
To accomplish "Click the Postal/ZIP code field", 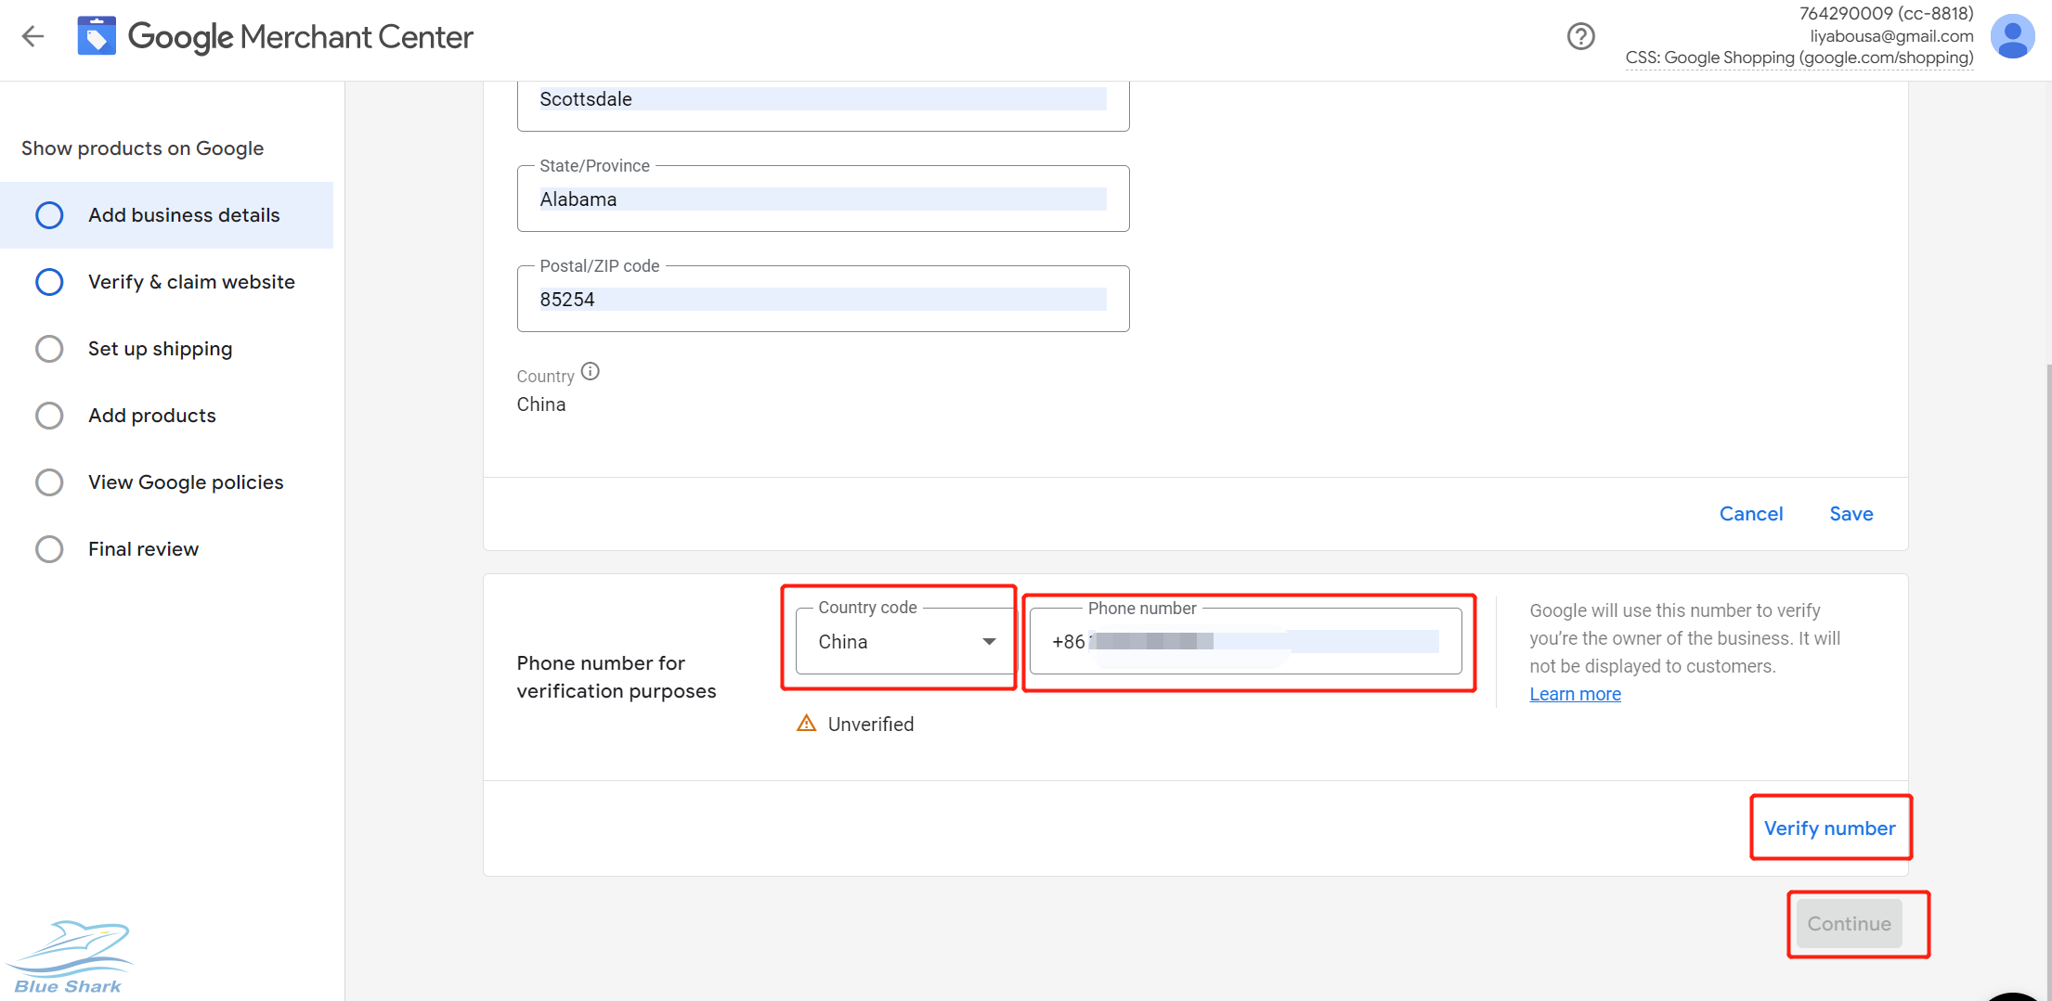I will point(823,299).
